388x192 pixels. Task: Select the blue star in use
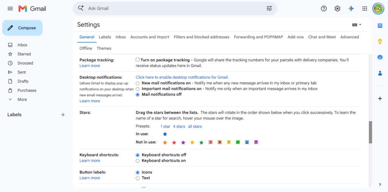[165, 134]
